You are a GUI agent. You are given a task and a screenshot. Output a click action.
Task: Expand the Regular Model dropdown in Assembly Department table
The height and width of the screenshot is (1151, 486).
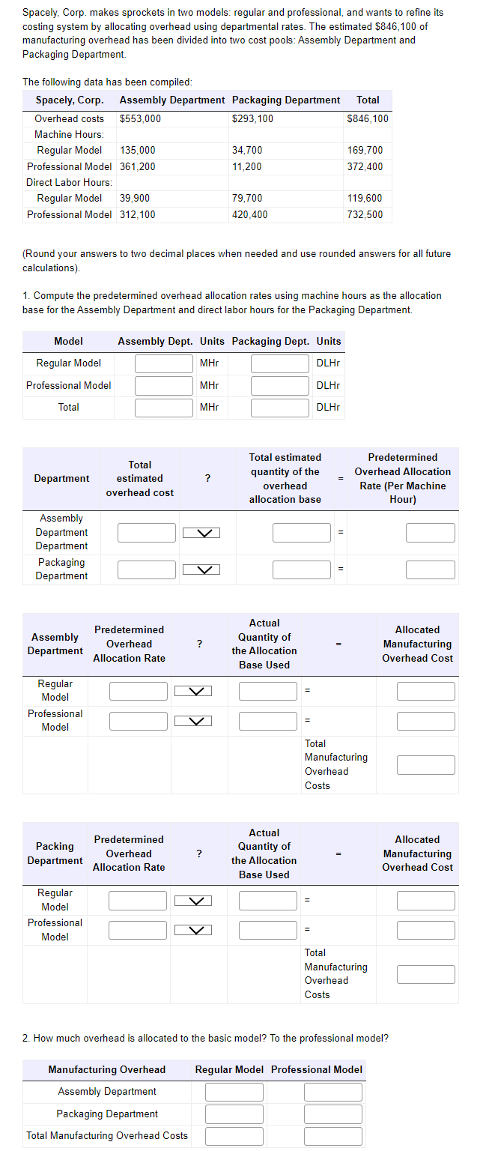tap(193, 690)
